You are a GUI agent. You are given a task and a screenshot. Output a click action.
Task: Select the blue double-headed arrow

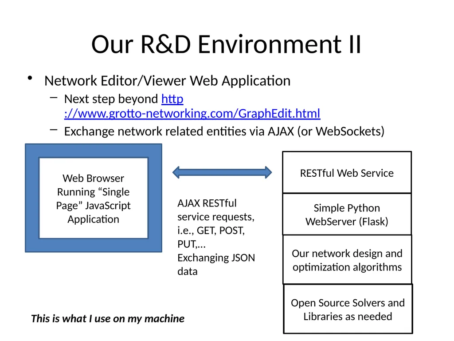point(222,173)
